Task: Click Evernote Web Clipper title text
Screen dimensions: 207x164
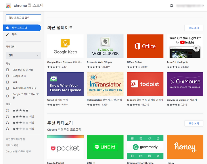Action: pyautogui.click(x=99, y=62)
